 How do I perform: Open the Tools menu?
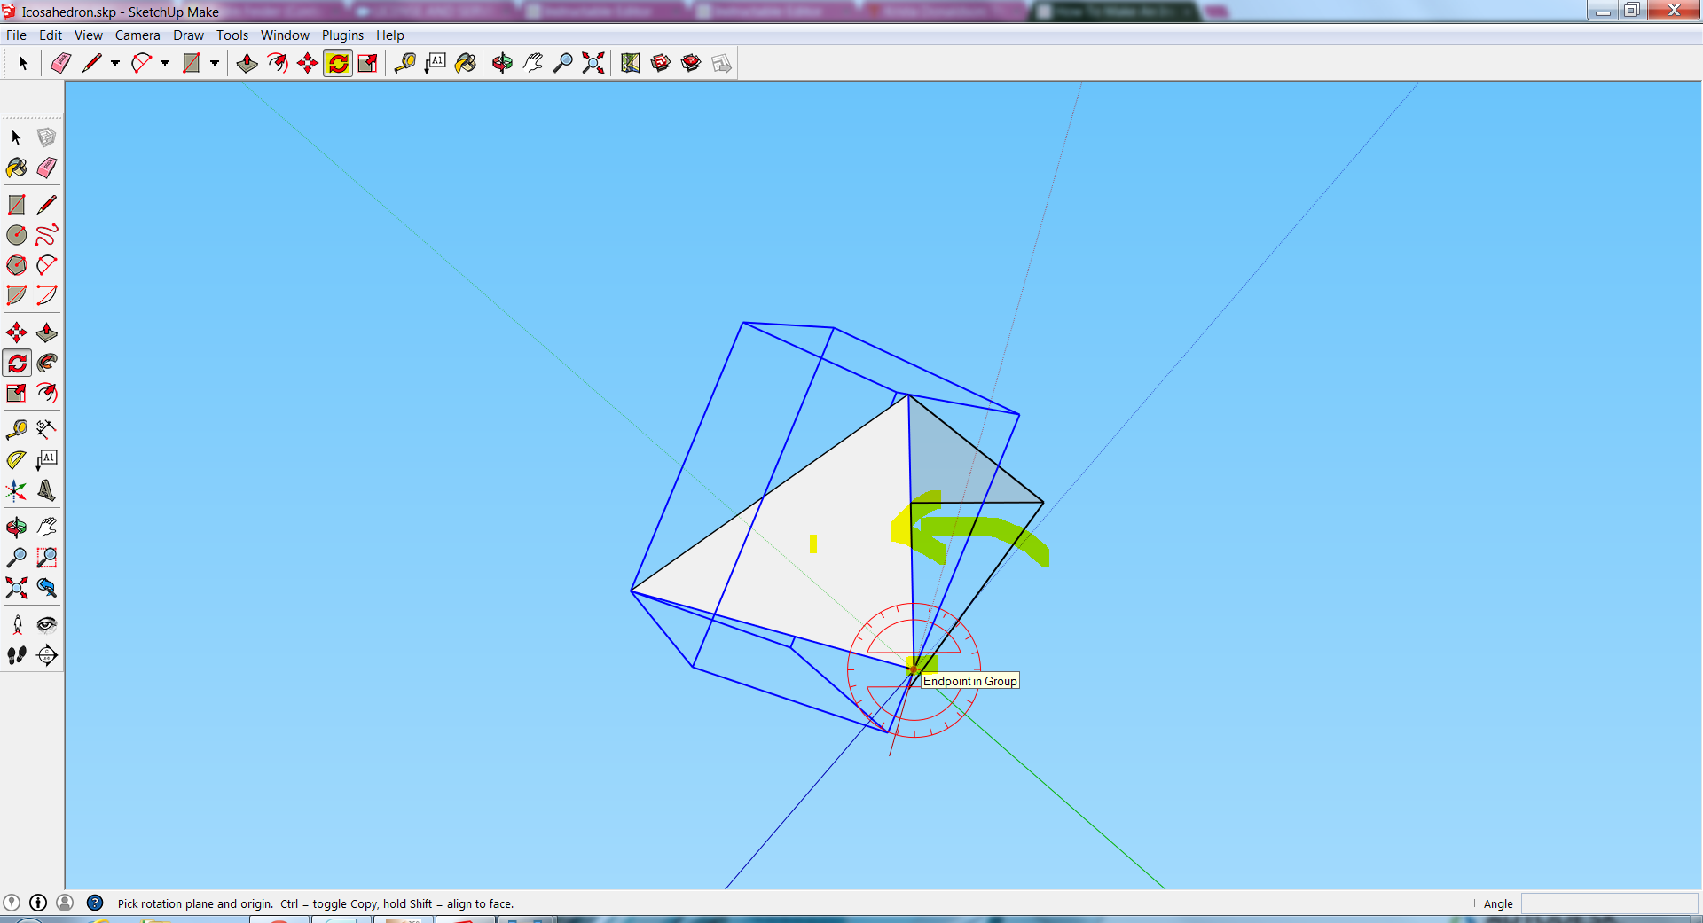click(x=232, y=35)
